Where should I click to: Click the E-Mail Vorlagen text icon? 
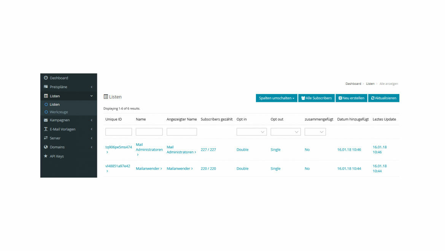coord(46,129)
